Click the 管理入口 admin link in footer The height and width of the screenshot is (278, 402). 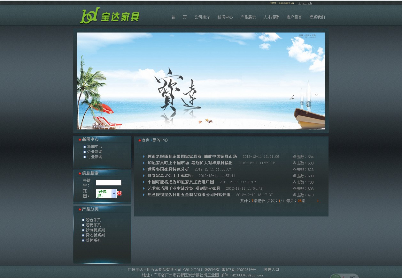[271, 270]
